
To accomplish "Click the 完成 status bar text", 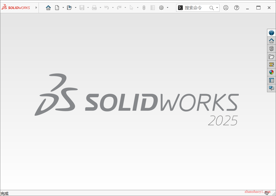I will pyautogui.click(x=4, y=194).
